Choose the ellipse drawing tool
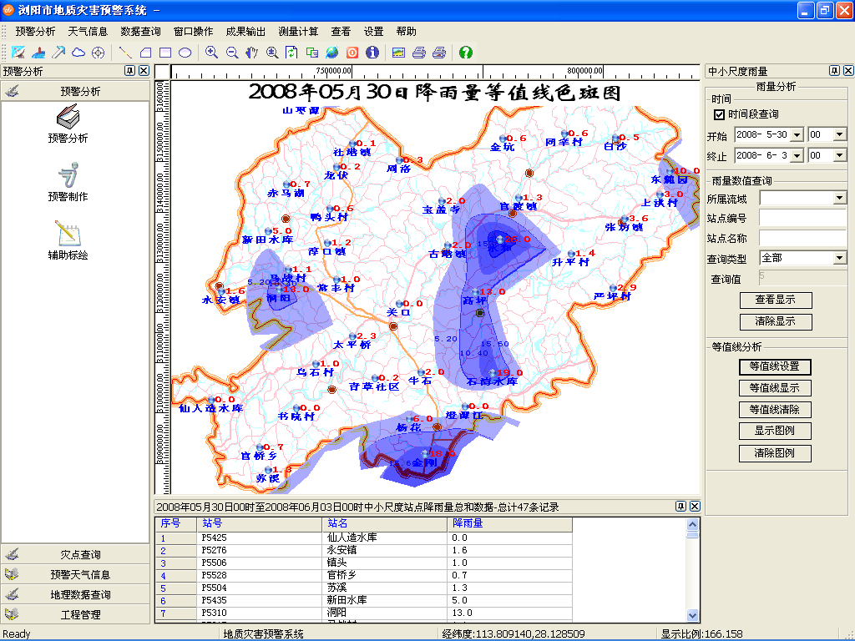The image size is (855, 641). tap(185, 53)
